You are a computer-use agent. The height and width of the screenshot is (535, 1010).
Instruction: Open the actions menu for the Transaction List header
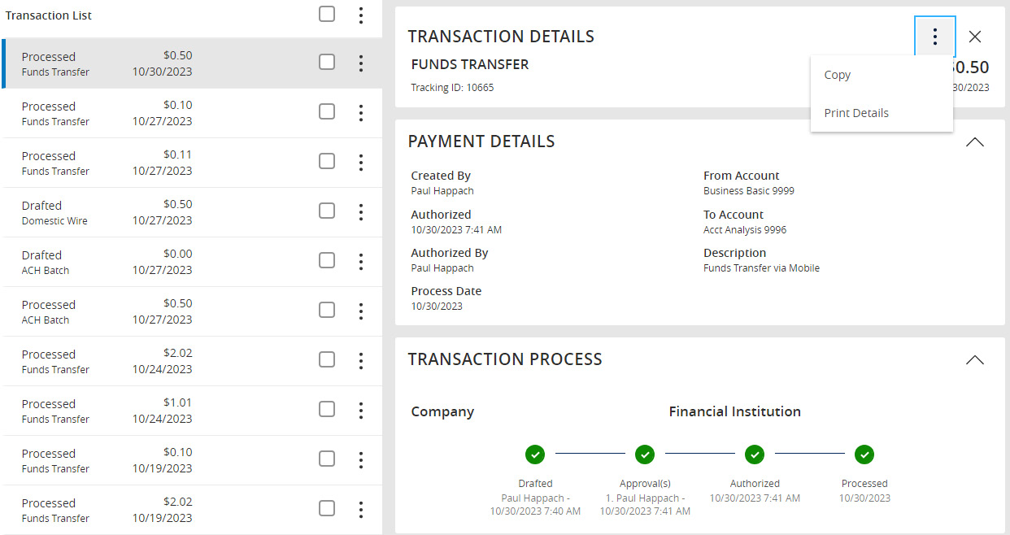pos(360,14)
